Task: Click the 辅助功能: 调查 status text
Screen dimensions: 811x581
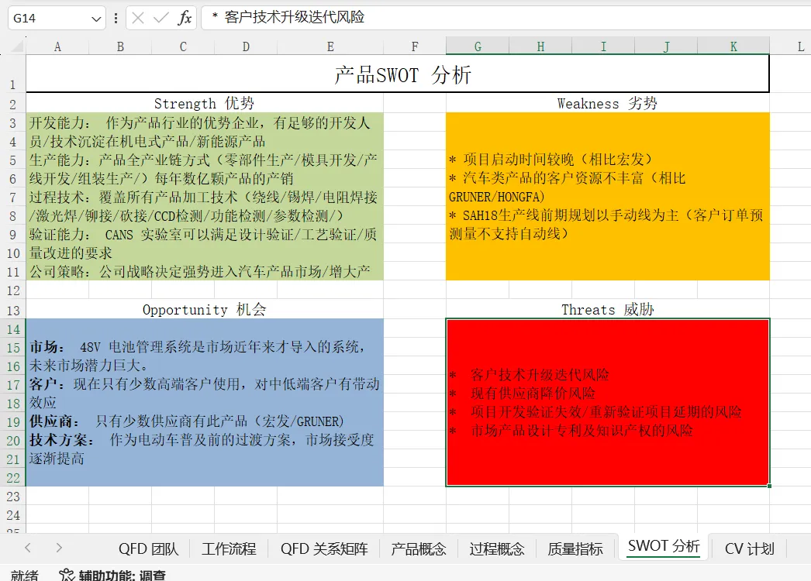Action: tap(122, 576)
